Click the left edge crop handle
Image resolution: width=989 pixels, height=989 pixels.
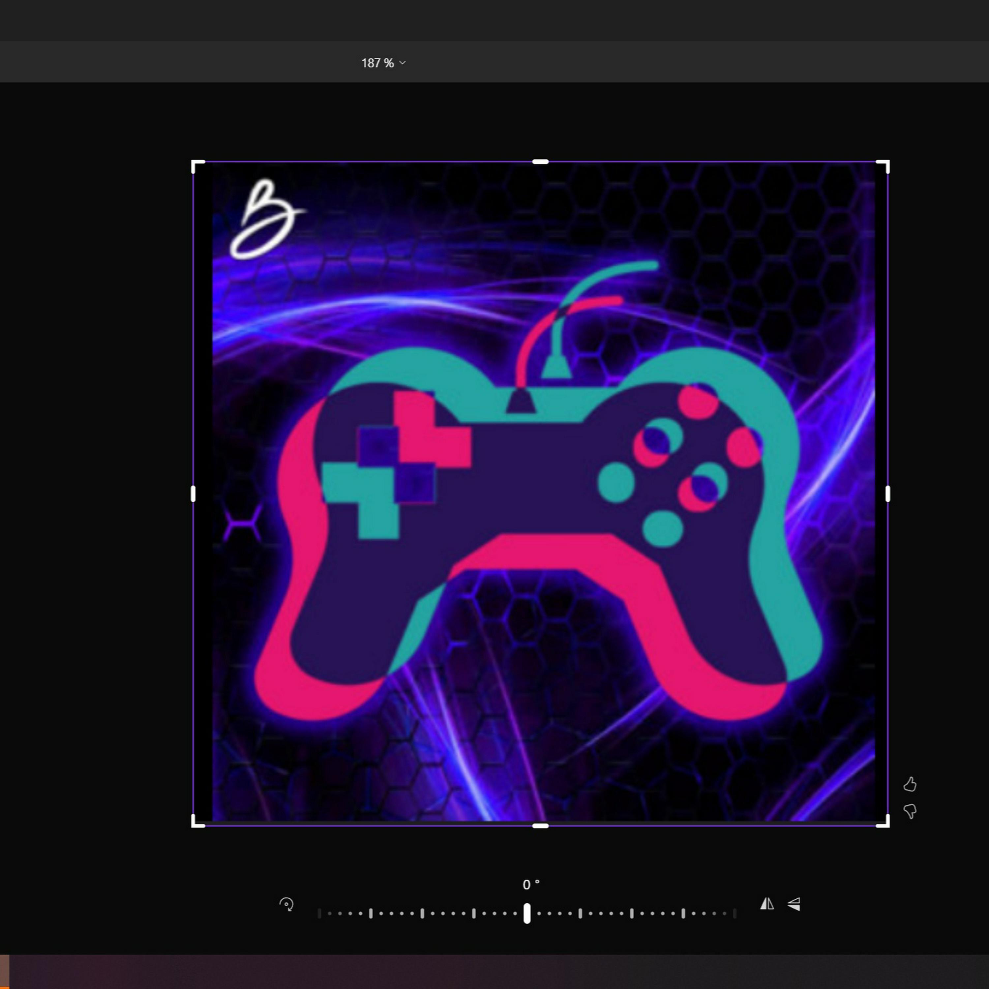coord(193,494)
